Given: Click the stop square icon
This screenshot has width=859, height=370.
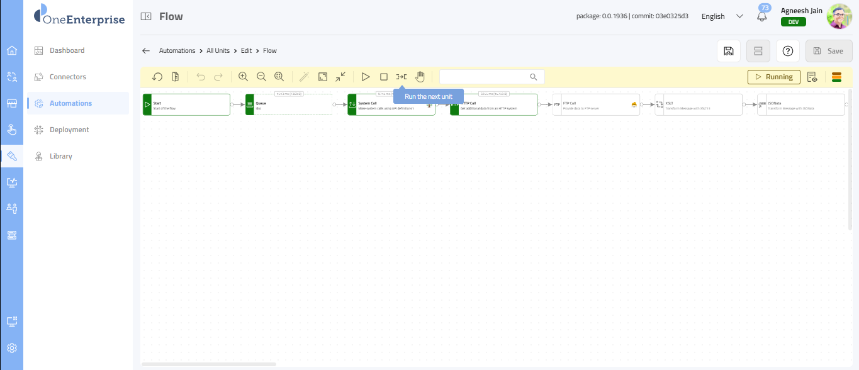Looking at the screenshot, I should coord(383,77).
